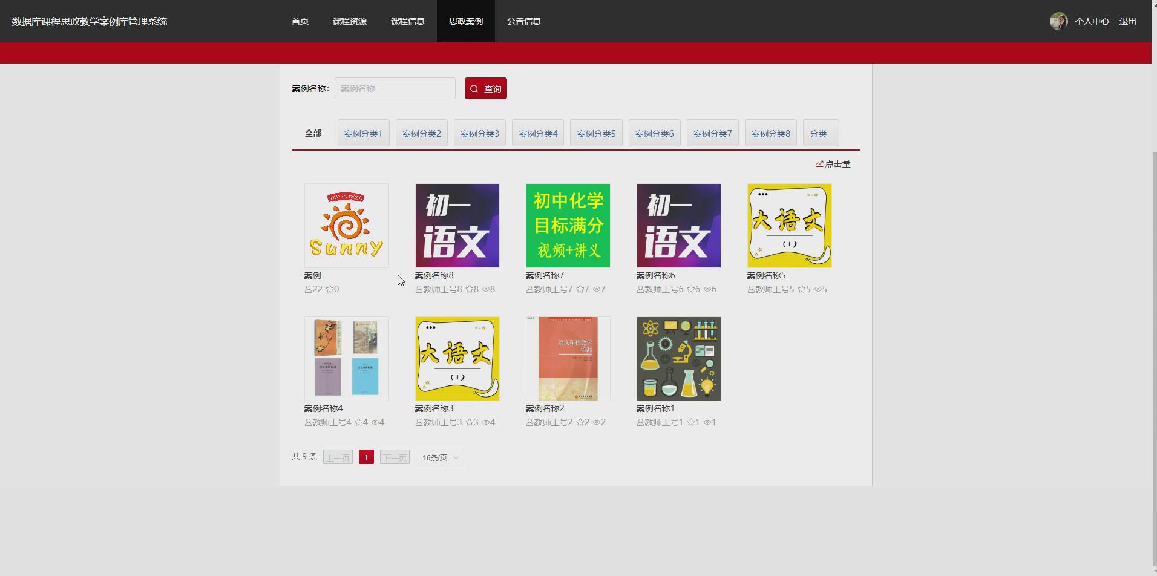Click the star rating icon under 案例名称5
Image resolution: width=1157 pixels, height=576 pixels.
pos(801,289)
